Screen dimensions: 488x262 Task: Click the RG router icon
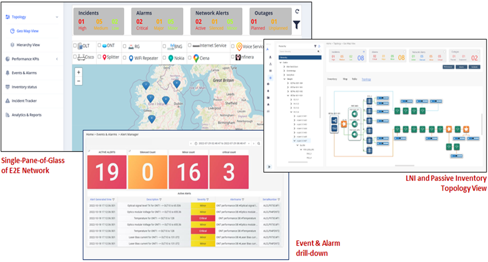coord(131,47)
